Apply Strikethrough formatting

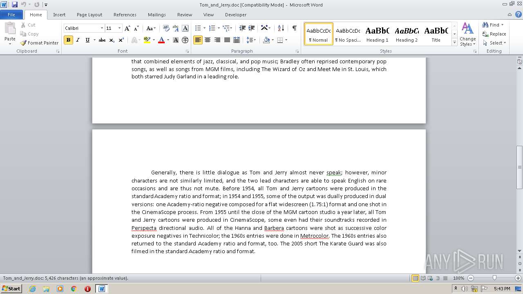click(102, 40)
